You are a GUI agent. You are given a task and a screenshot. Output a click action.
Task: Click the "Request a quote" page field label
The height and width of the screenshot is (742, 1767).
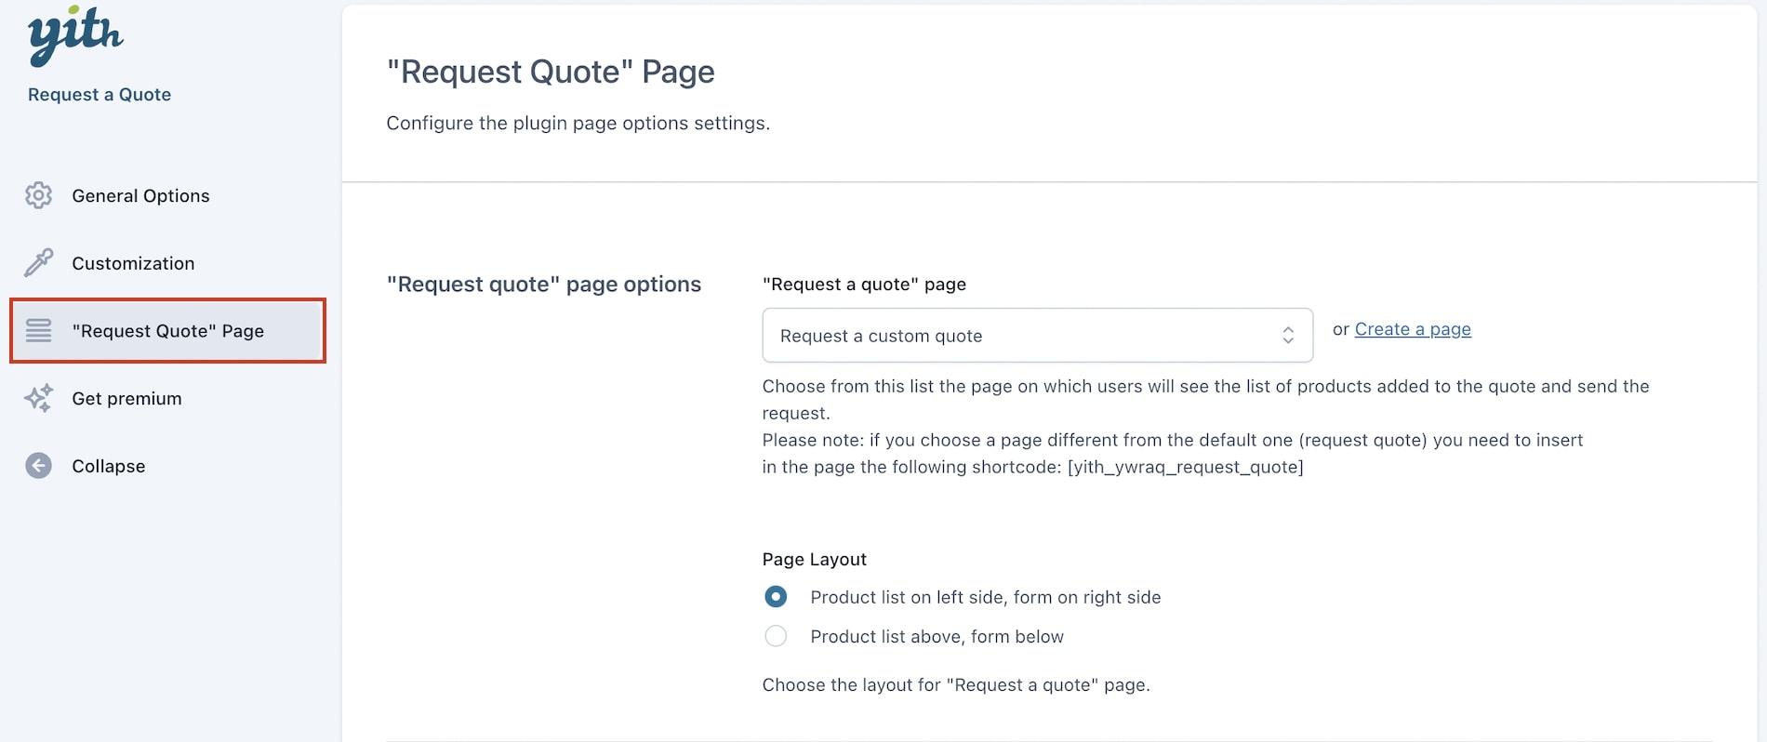[864, 285]
